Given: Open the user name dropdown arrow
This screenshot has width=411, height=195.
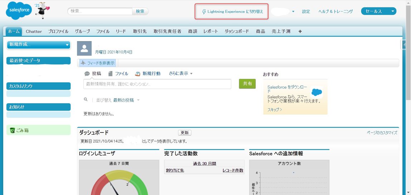Looking at the screenshot, I should tap(293, 11).
